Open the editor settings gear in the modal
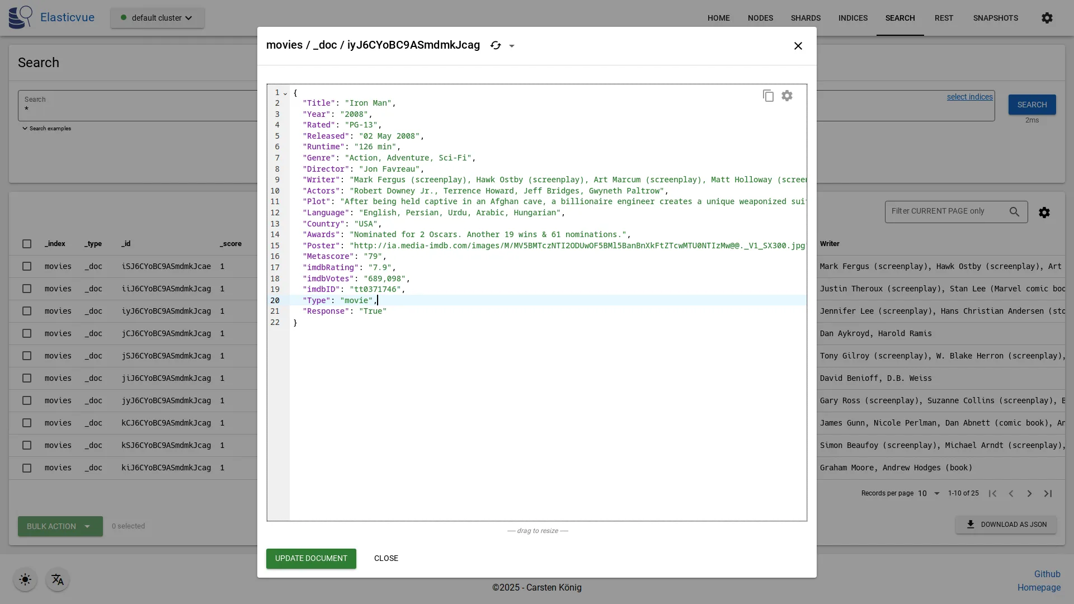The height and width of the screenshot is (604, 1074). click(787, 96)
